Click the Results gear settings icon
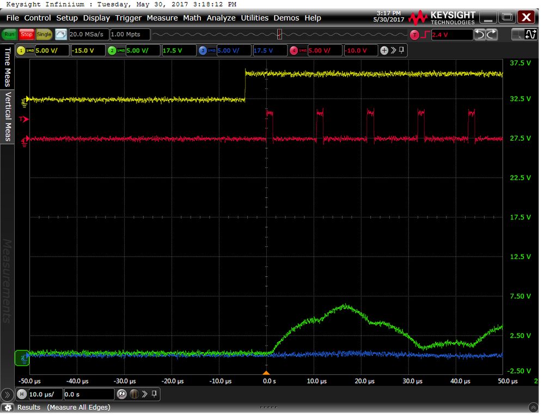Viewport: 544px width, 418px height. [x=8, y=408]
